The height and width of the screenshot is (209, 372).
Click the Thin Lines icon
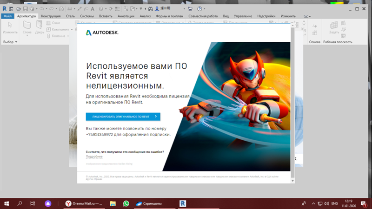(118, 9)
